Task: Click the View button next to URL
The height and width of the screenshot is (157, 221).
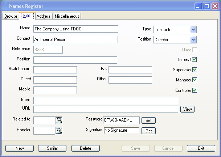Action: pos(187,109)
